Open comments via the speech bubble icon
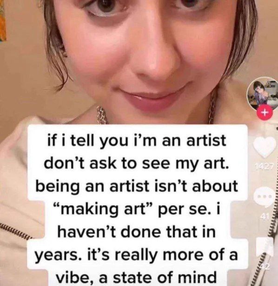Viewport: 278px width, 286px height. point(264,197)
